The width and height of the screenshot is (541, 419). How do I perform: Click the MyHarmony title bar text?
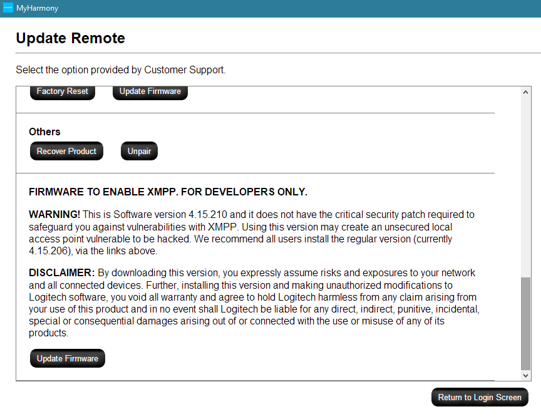pos(37,8)
